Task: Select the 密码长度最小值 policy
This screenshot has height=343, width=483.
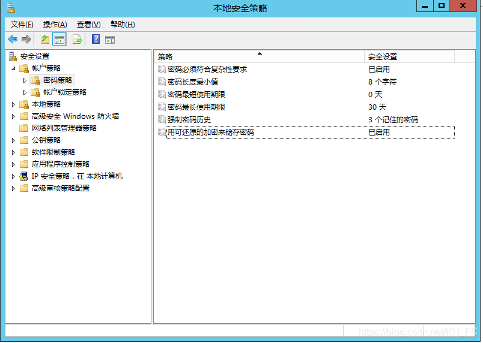Action: [x=193, y=82]
